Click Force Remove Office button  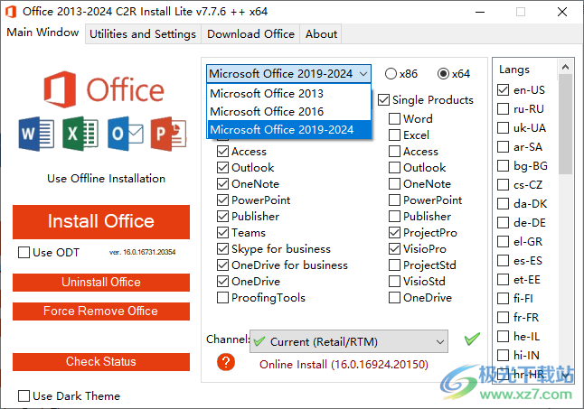101,311
